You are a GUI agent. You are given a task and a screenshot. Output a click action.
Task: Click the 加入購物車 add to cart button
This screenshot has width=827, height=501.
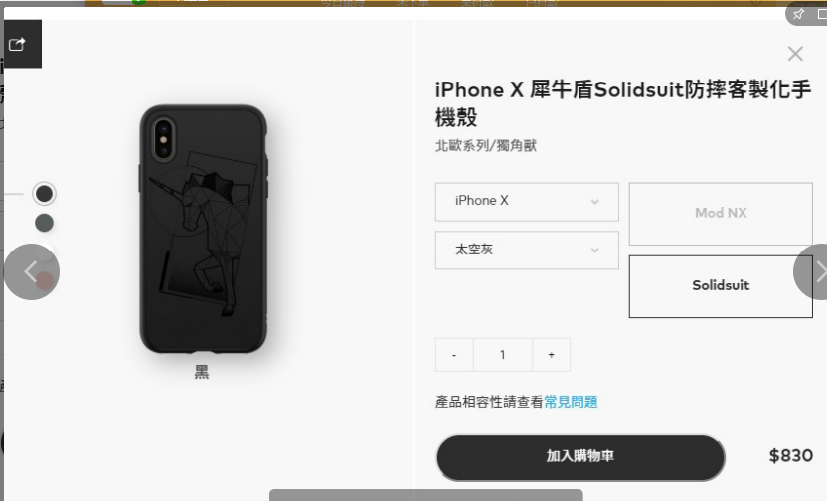coord(580,457)
